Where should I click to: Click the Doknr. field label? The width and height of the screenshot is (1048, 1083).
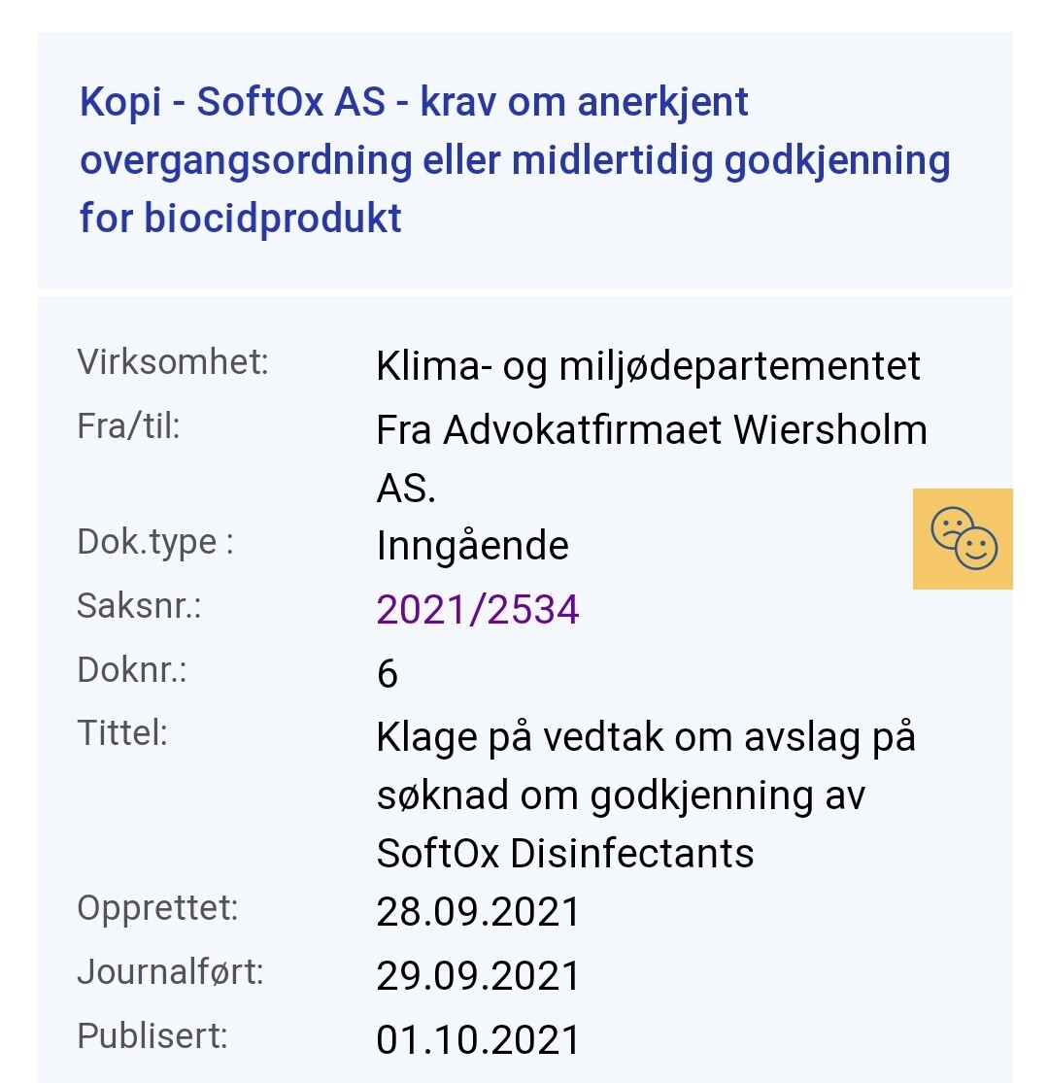pos(132,669)
